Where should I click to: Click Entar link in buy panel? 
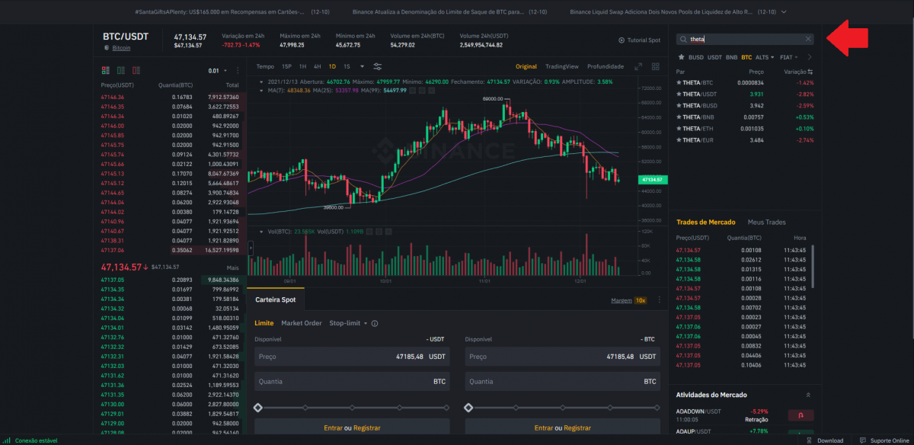pos(332,428)
